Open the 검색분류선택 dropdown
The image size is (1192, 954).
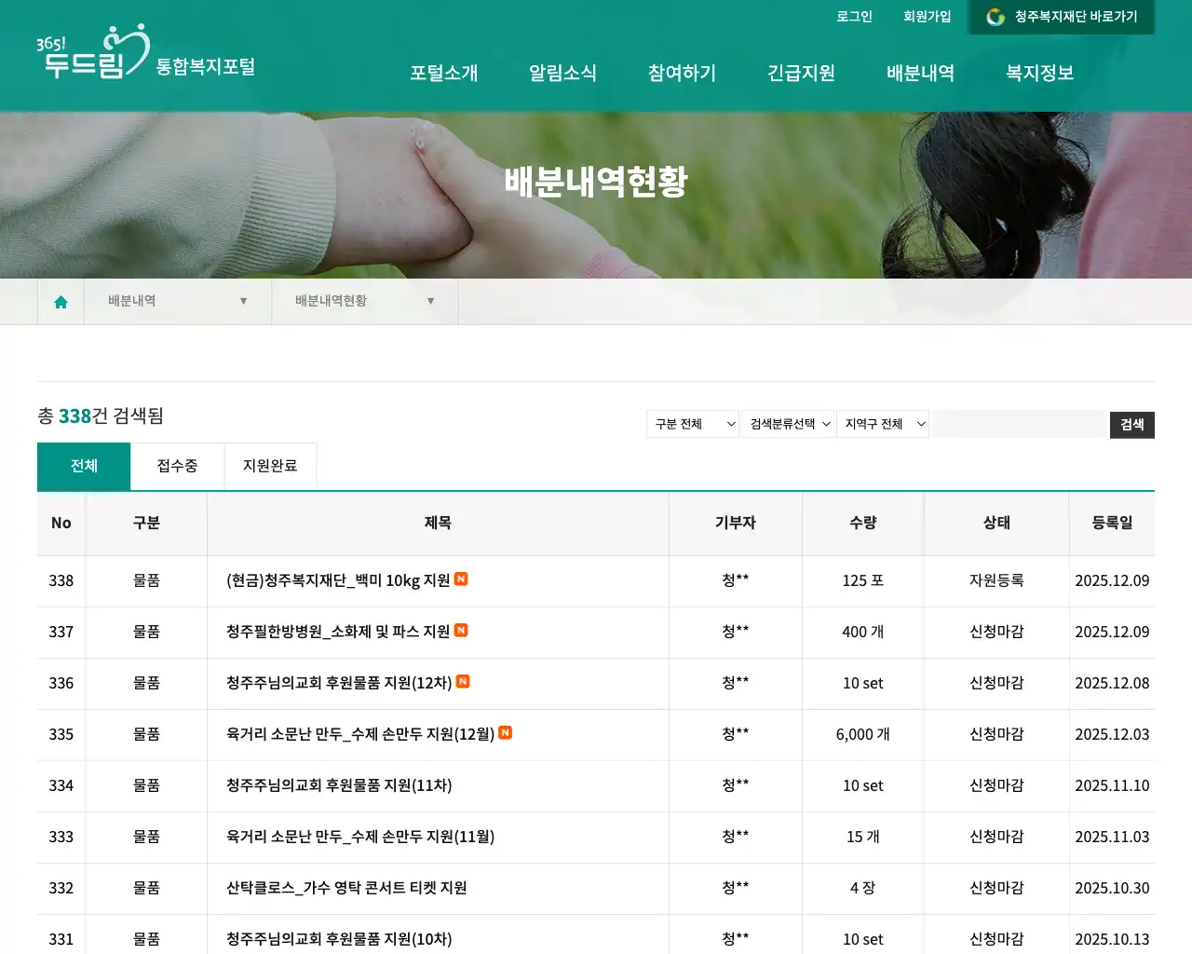point(788,423)
